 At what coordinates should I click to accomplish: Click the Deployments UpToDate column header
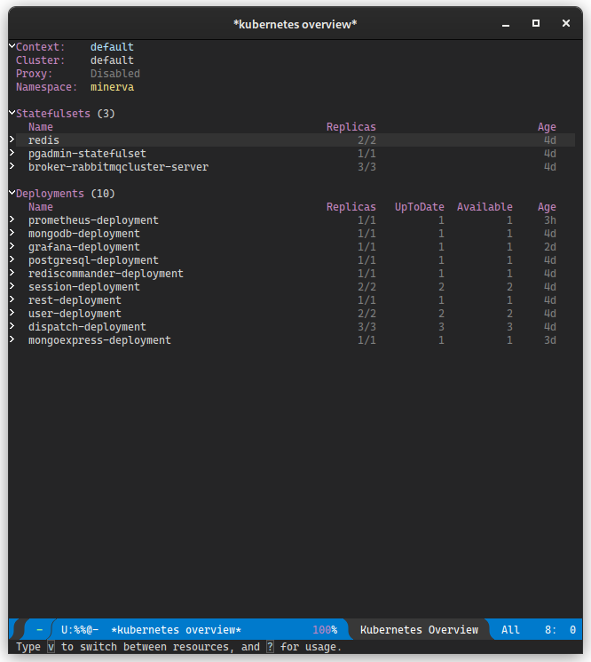coord(420,207)
